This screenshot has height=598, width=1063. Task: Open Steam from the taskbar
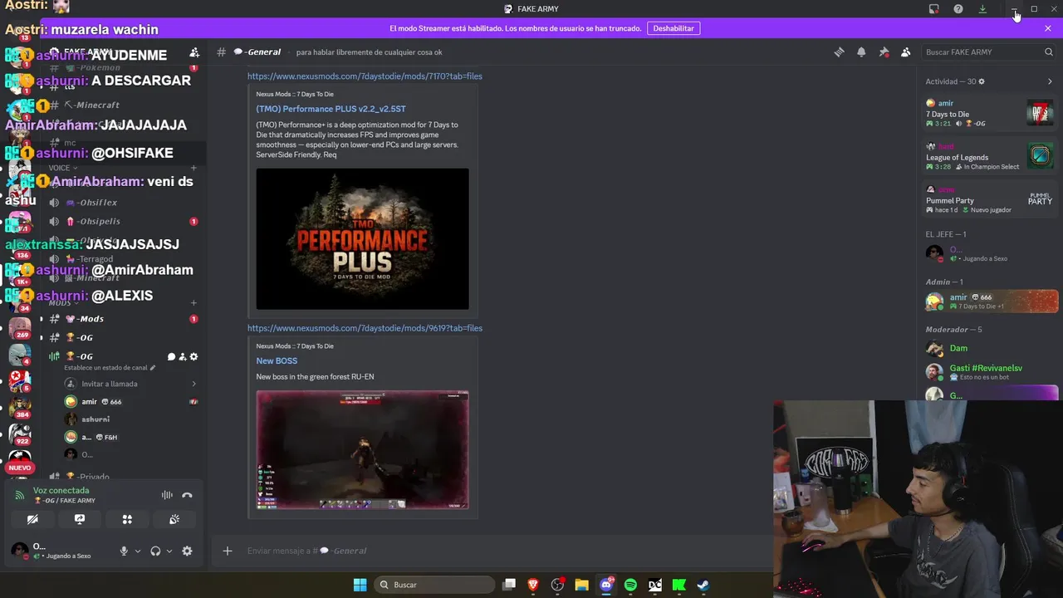[703, 585]
